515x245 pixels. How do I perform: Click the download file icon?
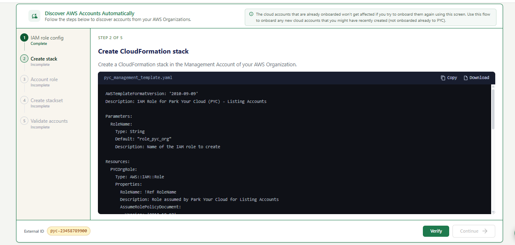click(466, 78)
